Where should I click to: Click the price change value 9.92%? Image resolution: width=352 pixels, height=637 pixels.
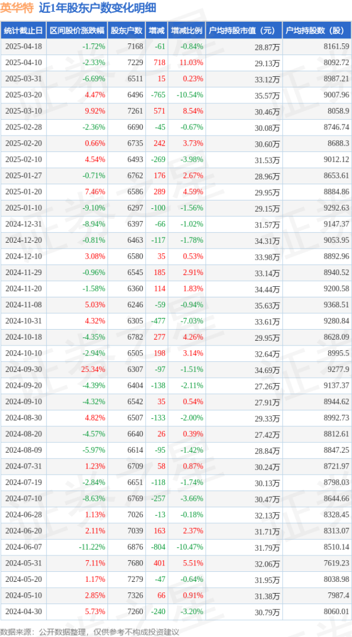[x=95, y=111]
